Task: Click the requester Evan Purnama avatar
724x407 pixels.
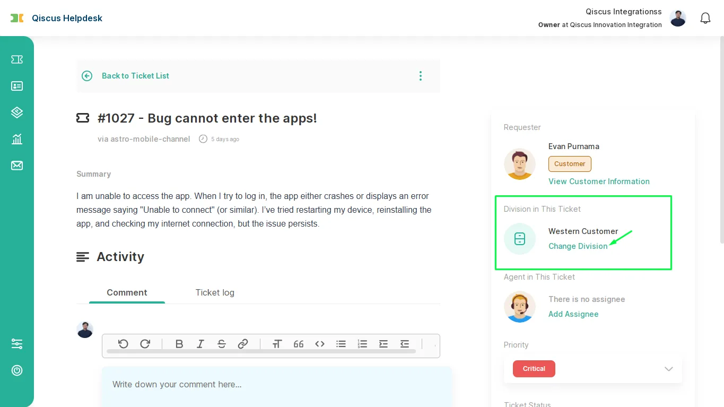Action: click(520, 164)
